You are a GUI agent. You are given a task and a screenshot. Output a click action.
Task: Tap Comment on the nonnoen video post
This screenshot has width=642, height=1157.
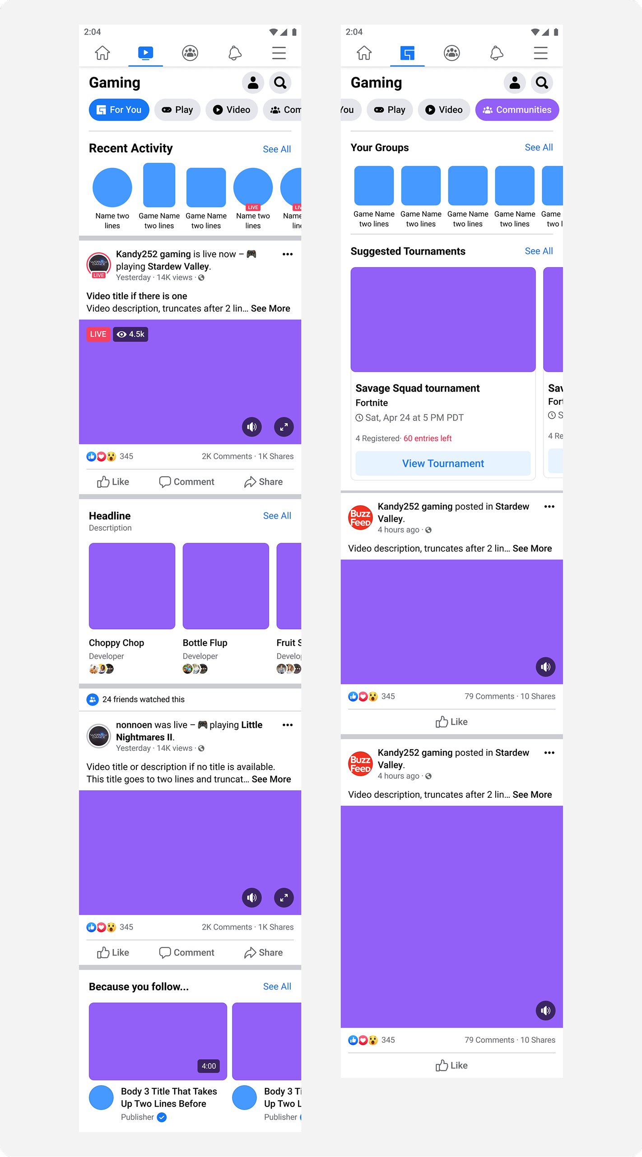[186, 952]
